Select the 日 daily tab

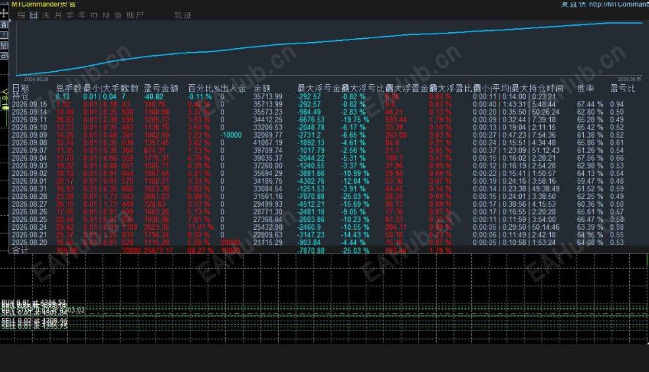pos(34,15)
